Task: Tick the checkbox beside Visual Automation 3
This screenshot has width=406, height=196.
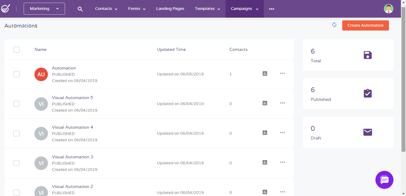Action: click(x=16, y=163)
